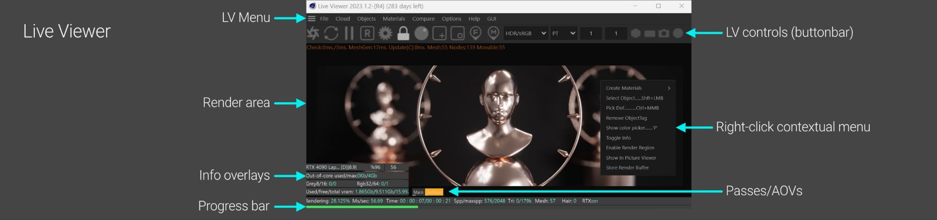Choose Show color picker in context menu

(638, 128)
